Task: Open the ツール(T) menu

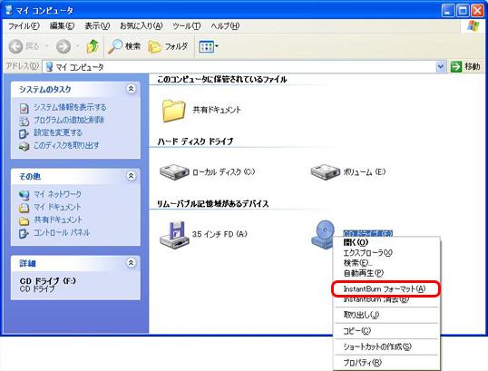Action: click(x=187, y=25)
